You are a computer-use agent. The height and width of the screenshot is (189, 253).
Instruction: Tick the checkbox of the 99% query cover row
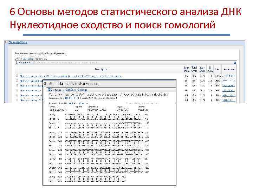point(17,91)
